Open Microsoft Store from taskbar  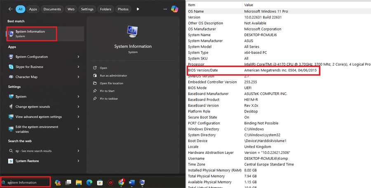pos(100,183)
